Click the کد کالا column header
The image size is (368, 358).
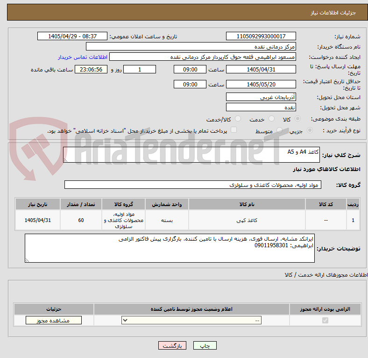pyautogui.click(x=326, y=204)
